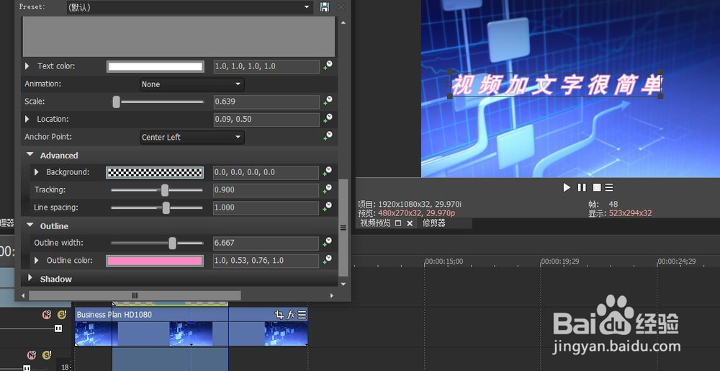Expand the Shadow section
The height and width of the screenshot is (371, 720).
[30, 277]
